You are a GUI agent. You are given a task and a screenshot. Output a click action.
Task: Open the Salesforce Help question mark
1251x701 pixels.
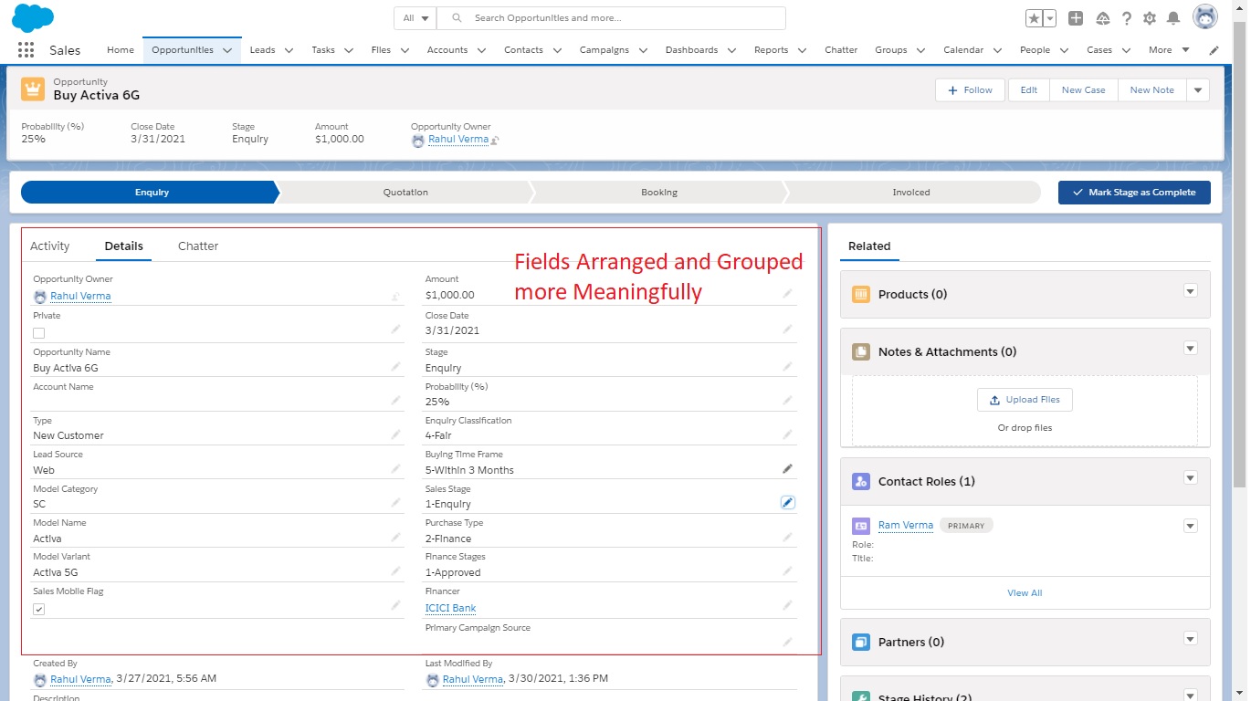click(x=1127, y=18)
